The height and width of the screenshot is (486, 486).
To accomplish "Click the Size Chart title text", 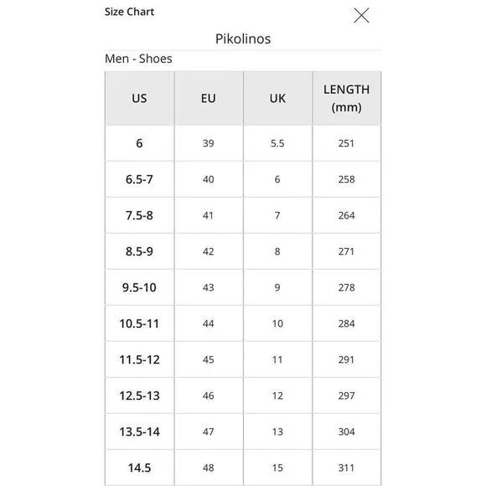I will click(x=129, y=12).
